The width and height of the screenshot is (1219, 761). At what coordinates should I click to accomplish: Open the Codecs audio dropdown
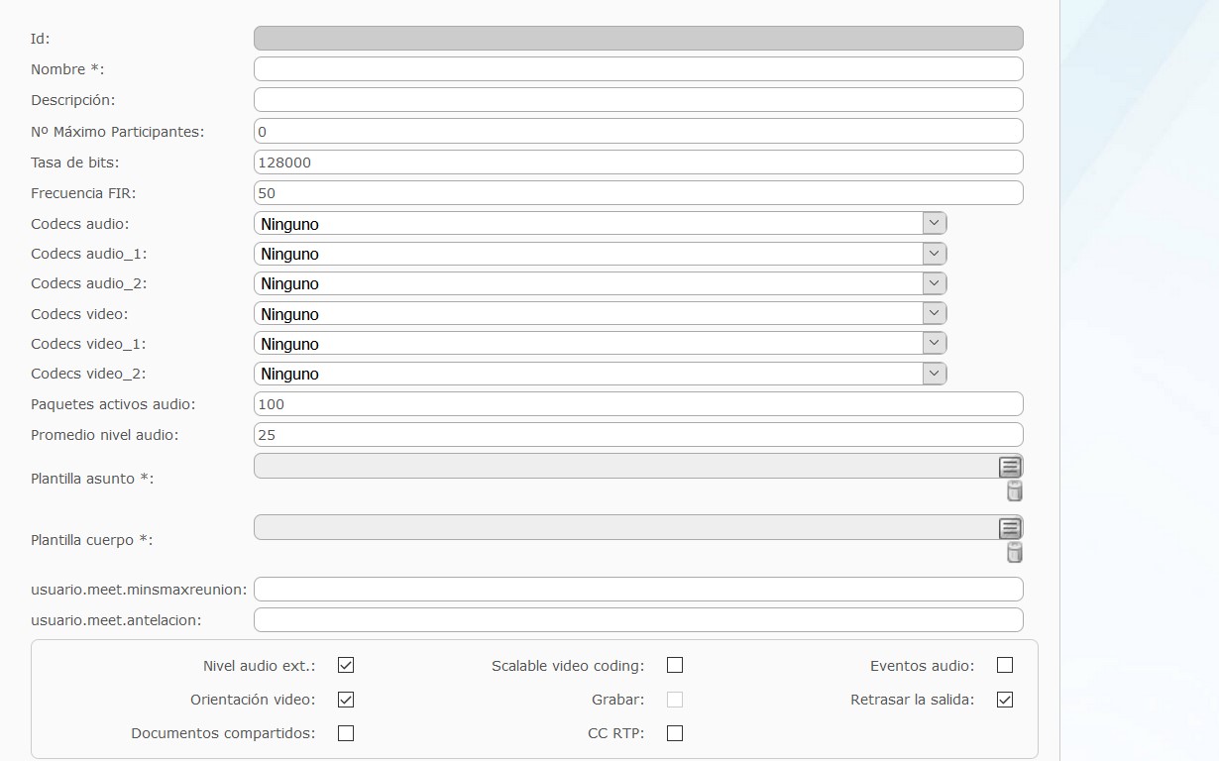pyautogui.click(x=601, y=224)
